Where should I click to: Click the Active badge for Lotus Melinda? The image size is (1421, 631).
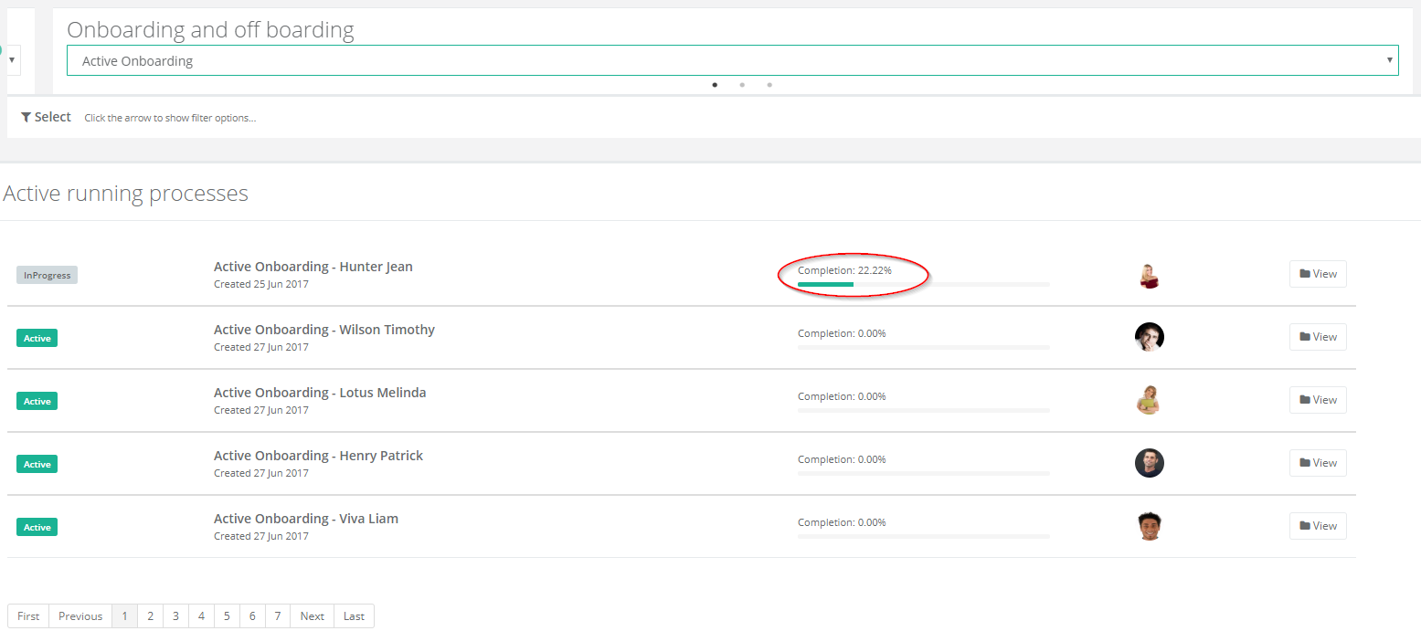[x=37, y=401]
